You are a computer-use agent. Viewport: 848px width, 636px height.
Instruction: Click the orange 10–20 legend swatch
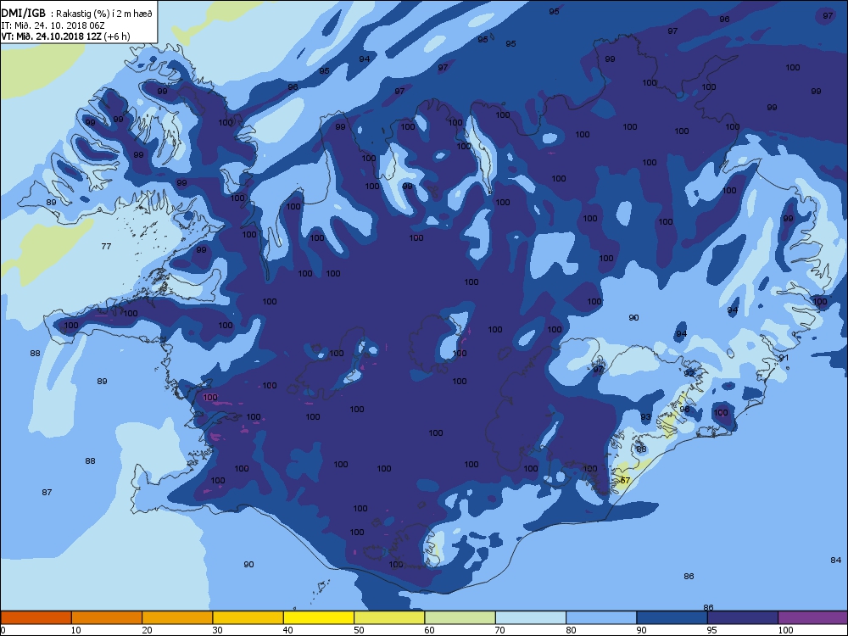[107, 617]
